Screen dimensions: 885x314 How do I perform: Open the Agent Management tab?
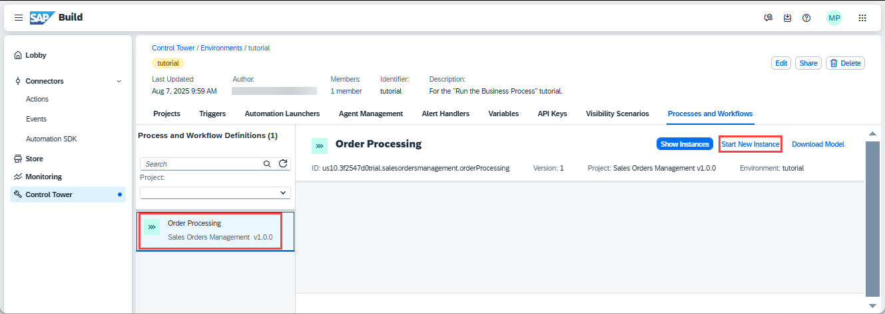[371, 114]
